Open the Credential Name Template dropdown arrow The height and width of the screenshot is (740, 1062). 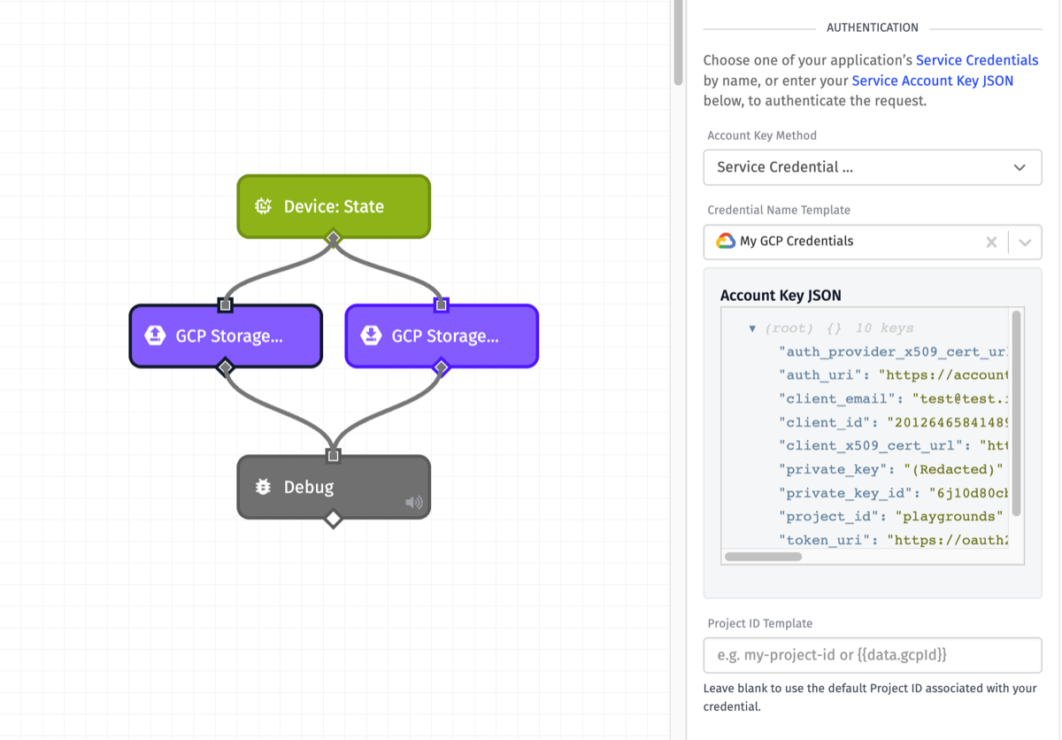pyautogui.click(x=1025, y=242)
